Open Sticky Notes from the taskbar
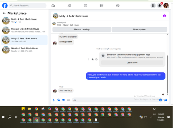 (x=23, y=109)
